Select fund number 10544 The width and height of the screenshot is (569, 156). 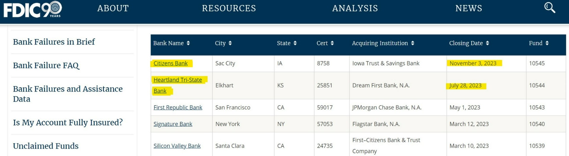(x=537, y=85)
